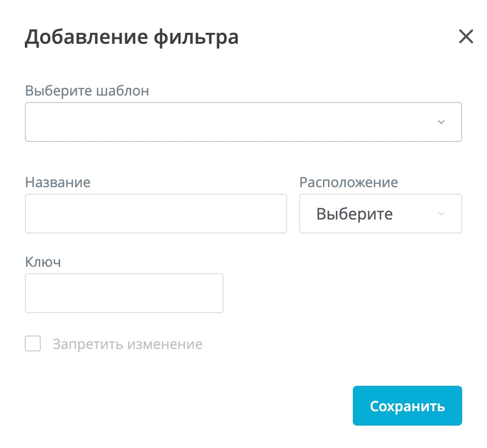487x448 pixels.
Task: Click the Ключ field label
Action: coord(43,262)
